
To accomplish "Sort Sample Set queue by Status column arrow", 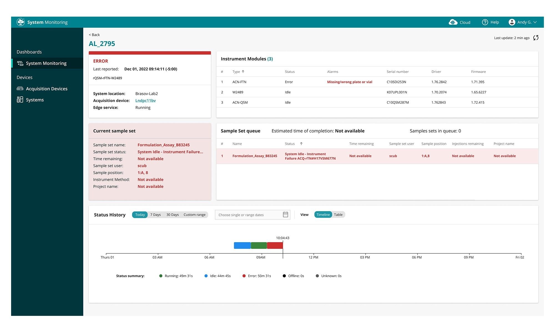I will click(x=301, y=144).
